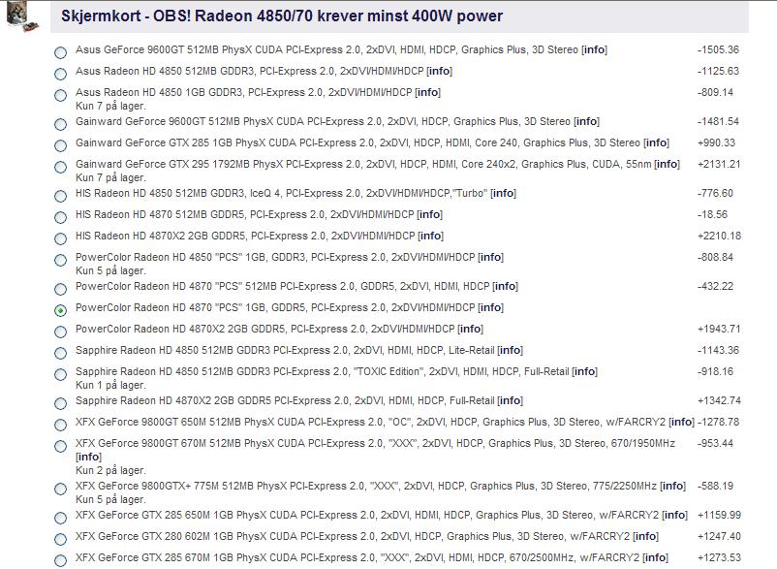Open info link for Sapphire TOXIC Edition

coord(585,371)
